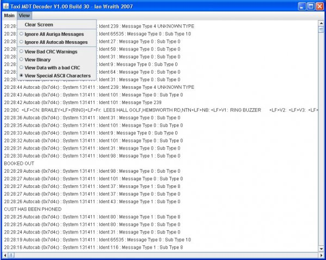Click the CUST HAS BEEN PHONED line
The width and height of the screenshot is (326, 260).
click(33, 209)
